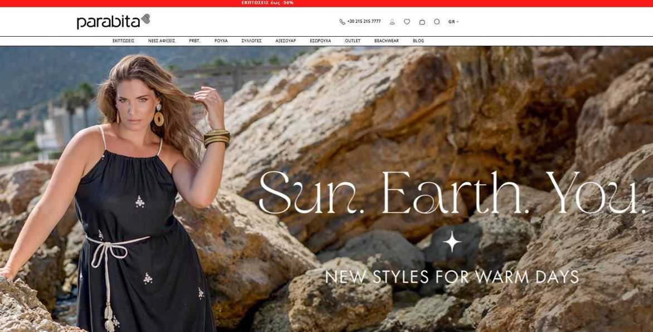Open the ΡΟΥΧΑ category menu
The height and width of the screenshot is (332, 653).
[x=221, y=41]
